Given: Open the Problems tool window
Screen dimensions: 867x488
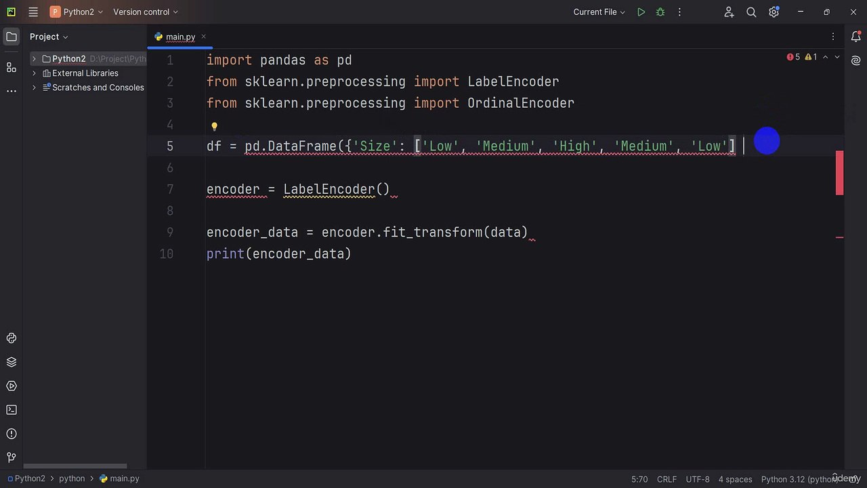Looking at the screenshot, I should pos(12,433).
